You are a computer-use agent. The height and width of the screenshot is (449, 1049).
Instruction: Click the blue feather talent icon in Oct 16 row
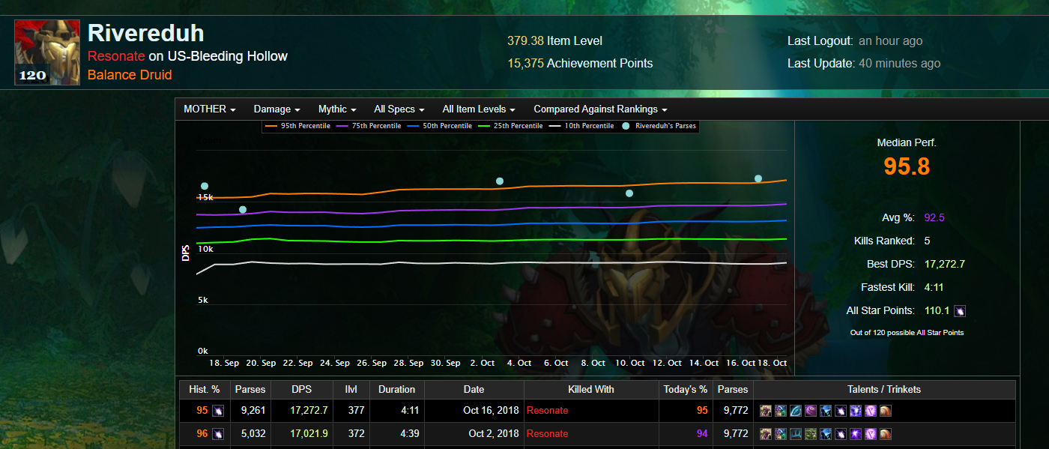[796, 411]
